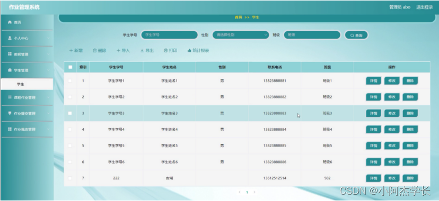Check the box for row 学生学号3

point(70,113)
